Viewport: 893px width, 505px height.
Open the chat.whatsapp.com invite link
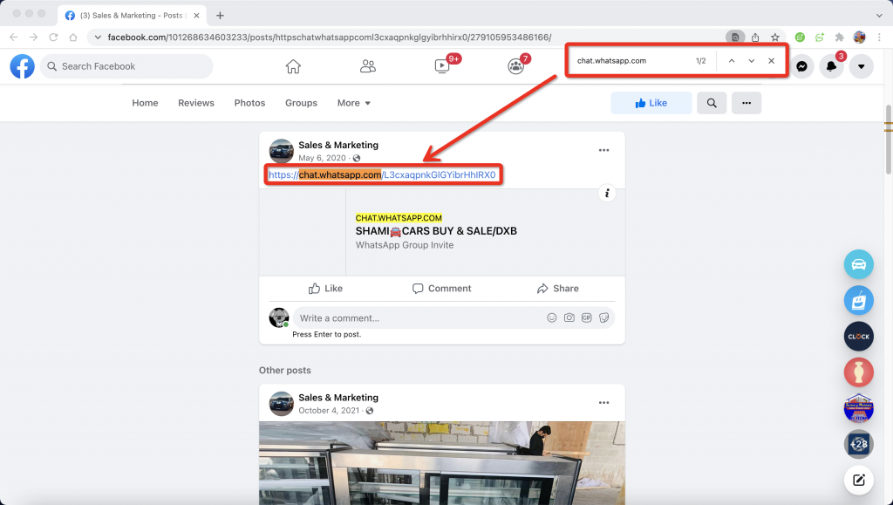pyautogui.click(x=382, y=174)
